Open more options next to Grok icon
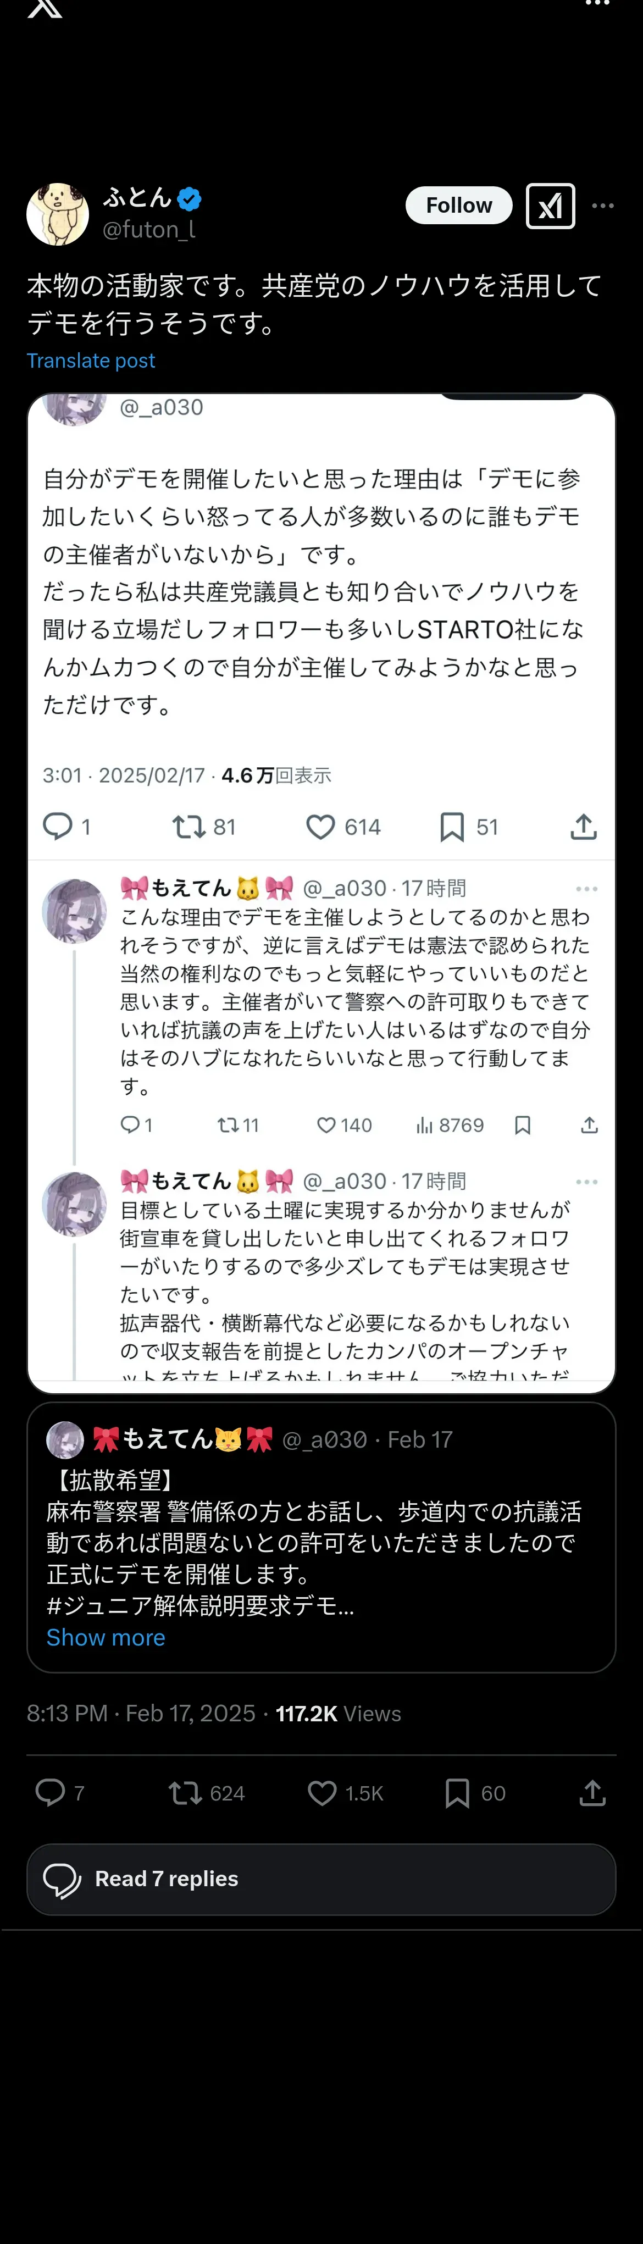This screenshot has height=2244, width=643. point(603,207)
